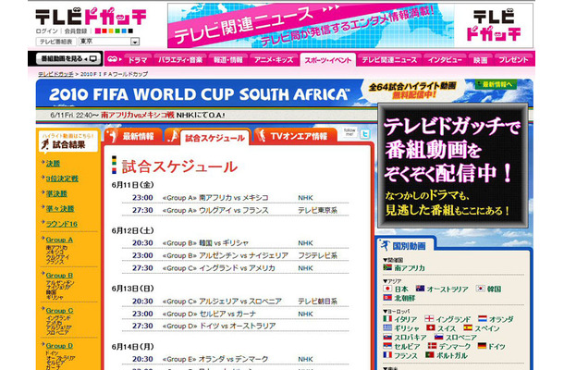
Task: Open the Group D results link
Action: pos(59,346)
